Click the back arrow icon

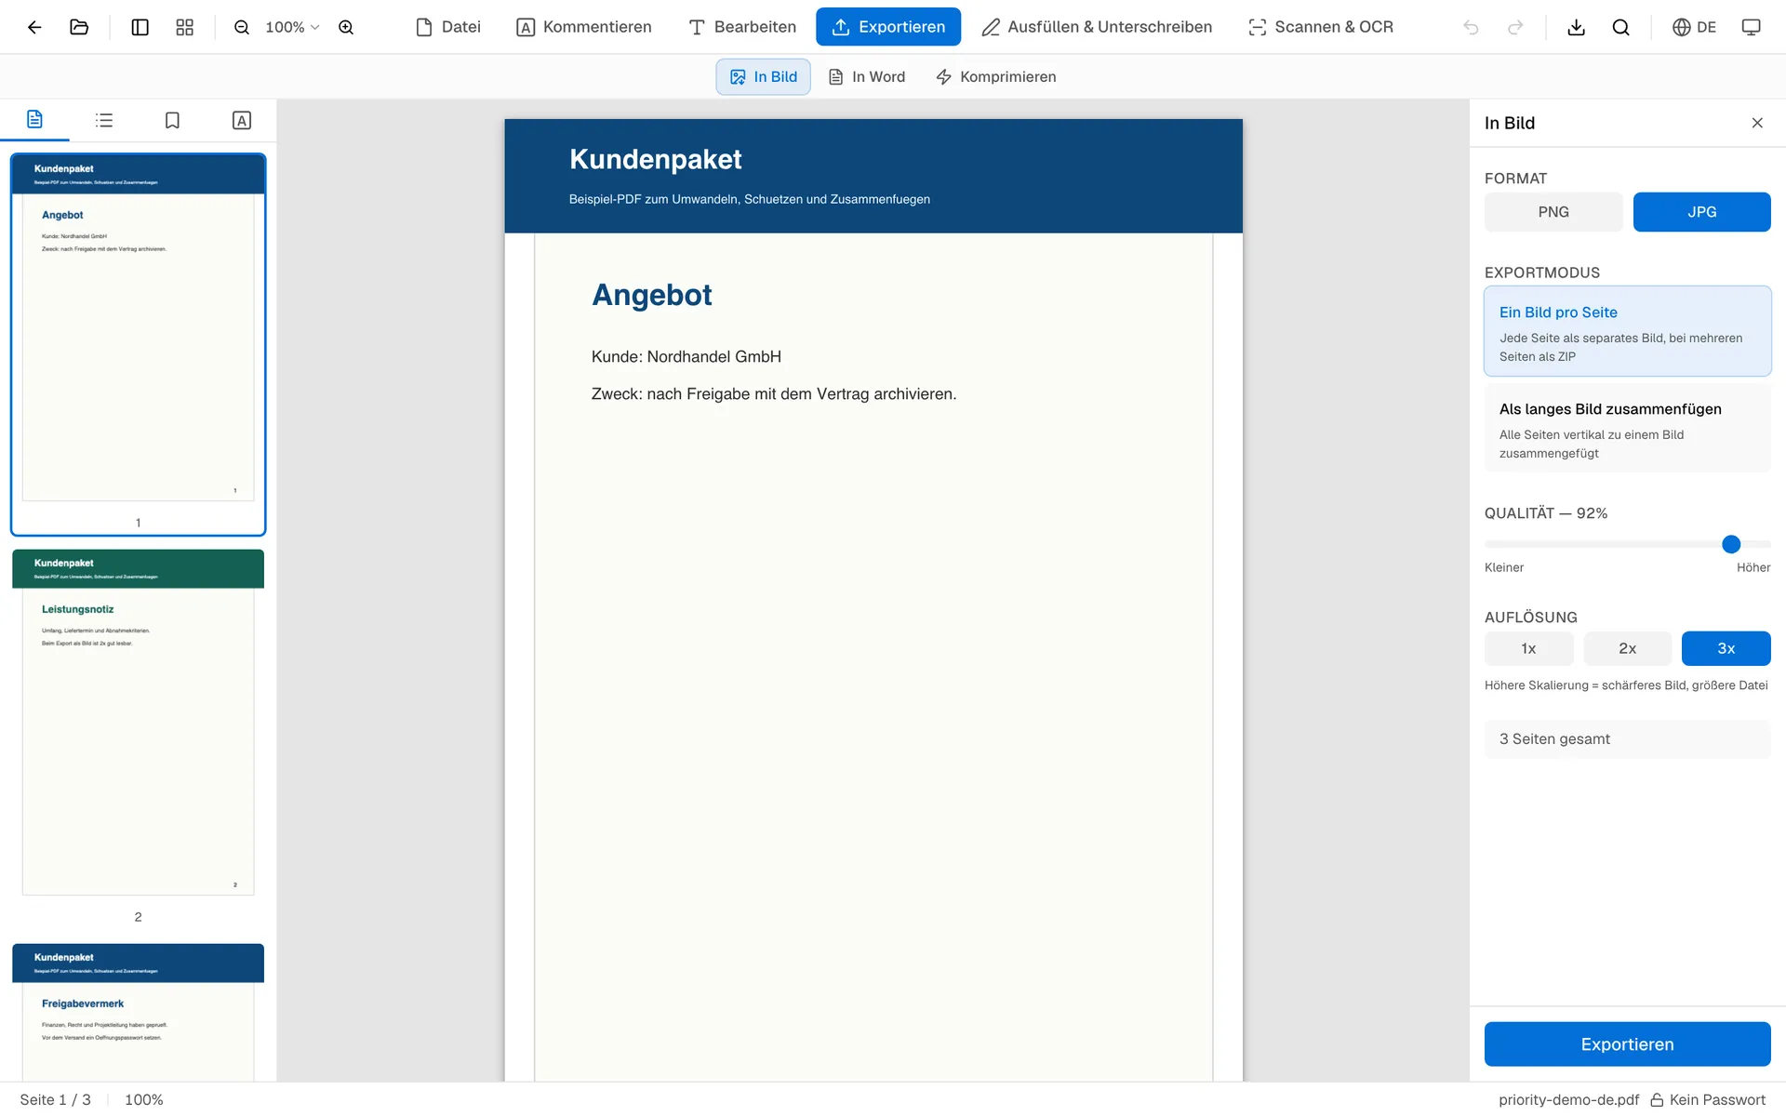[x=34, y=27]
